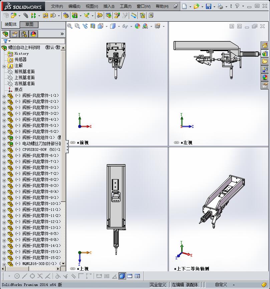Click the Exploded View icon
This screenshot has height=289, width=270.
[117, 15]
